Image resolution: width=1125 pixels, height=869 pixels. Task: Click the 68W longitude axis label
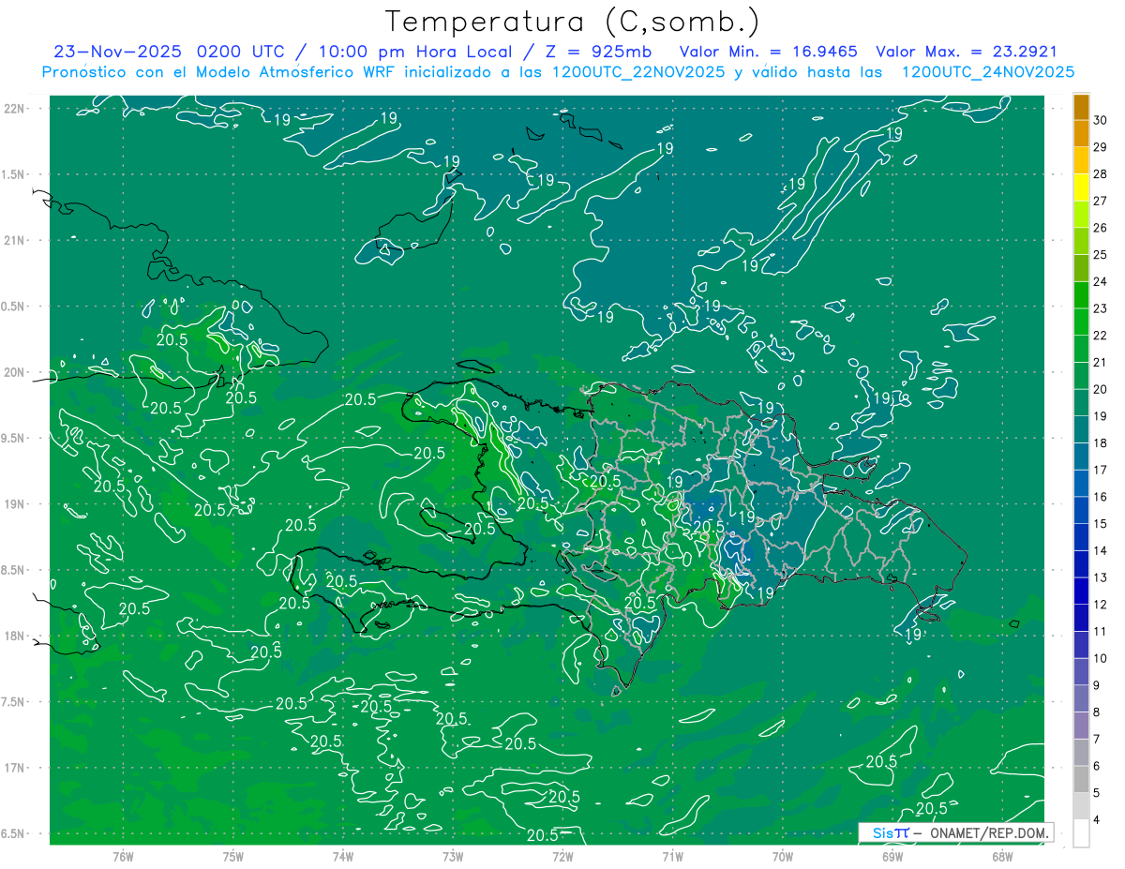(1002, 856)
